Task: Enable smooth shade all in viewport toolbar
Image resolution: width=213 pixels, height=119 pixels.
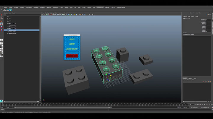Action: point(68,14)
